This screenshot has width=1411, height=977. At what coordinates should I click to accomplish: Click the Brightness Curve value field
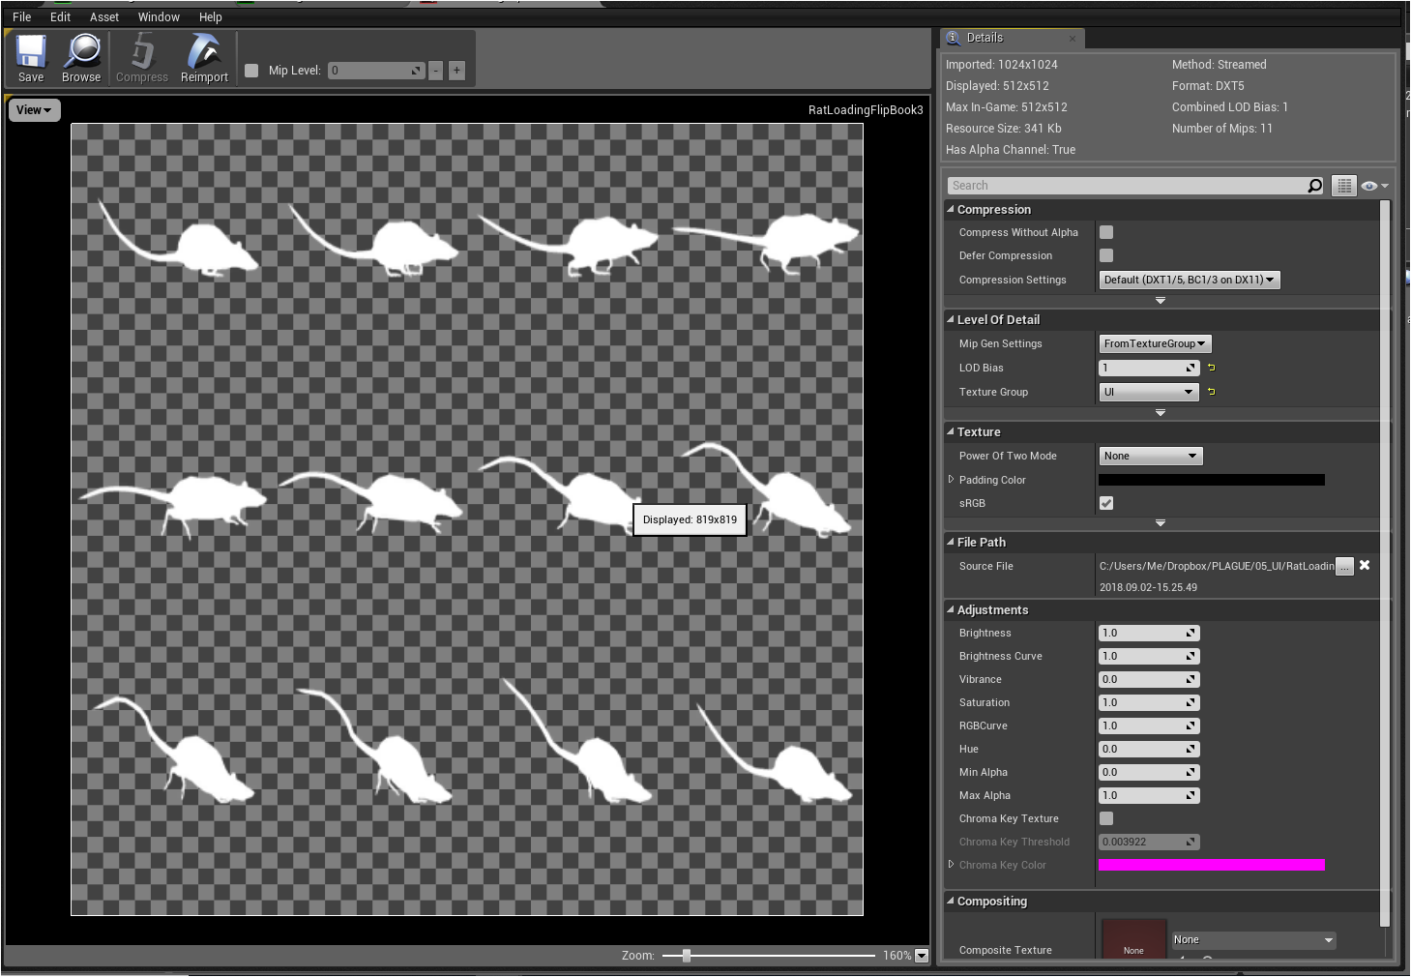click(1149, 656)
